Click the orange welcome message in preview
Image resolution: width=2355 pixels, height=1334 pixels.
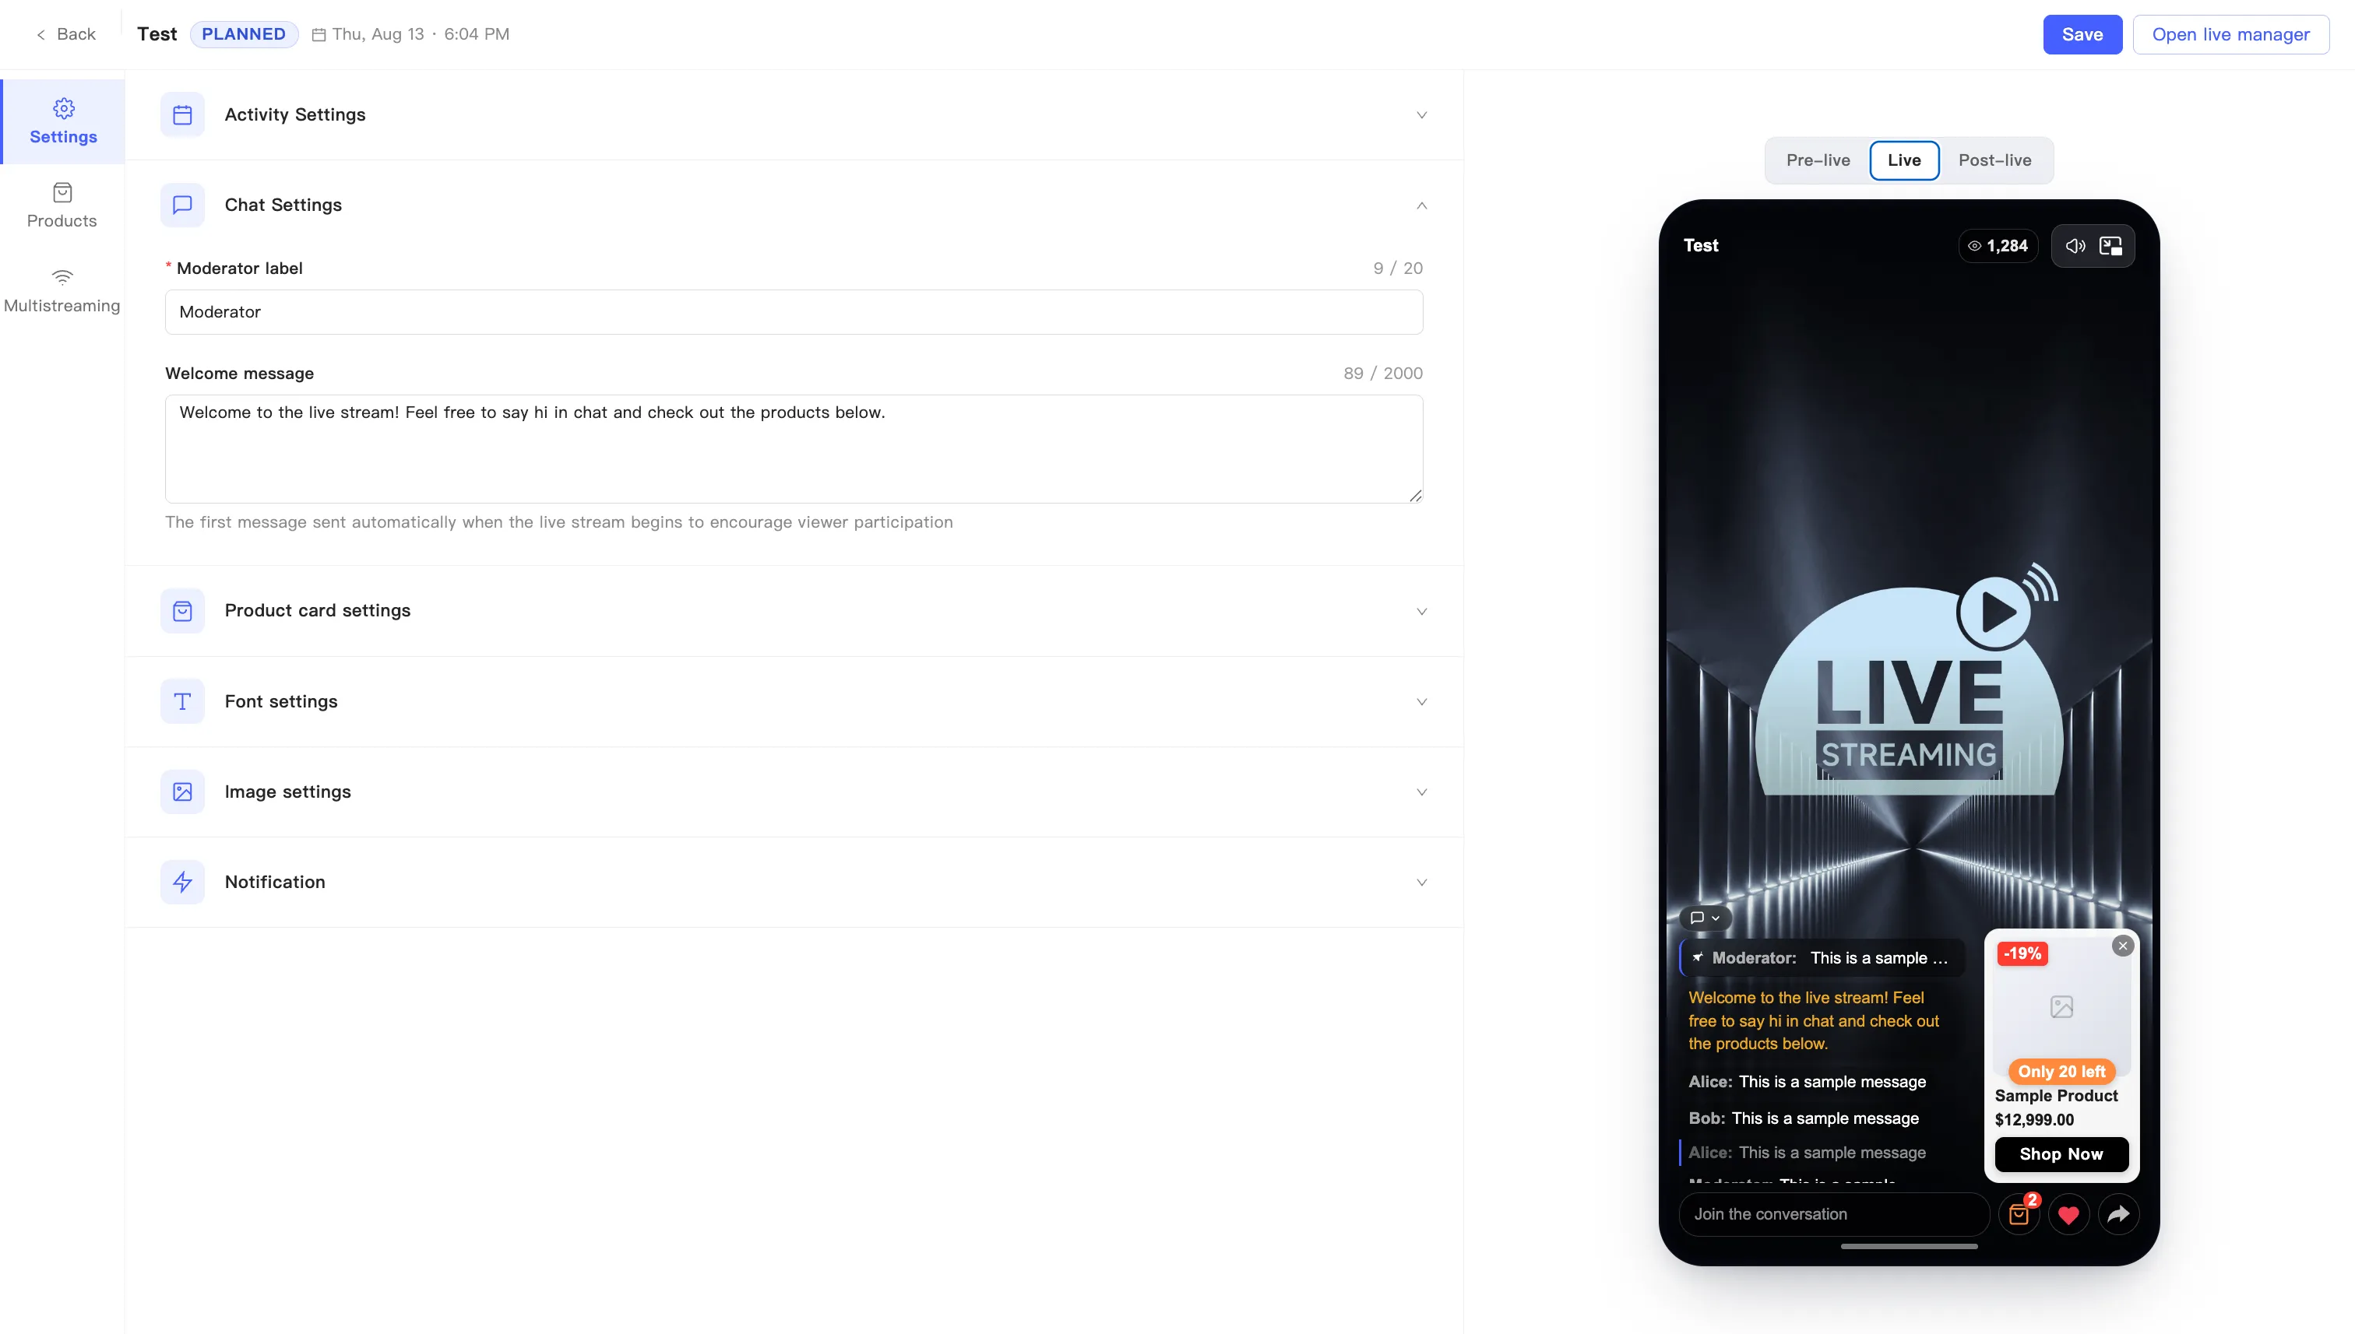[1813, 1020]
